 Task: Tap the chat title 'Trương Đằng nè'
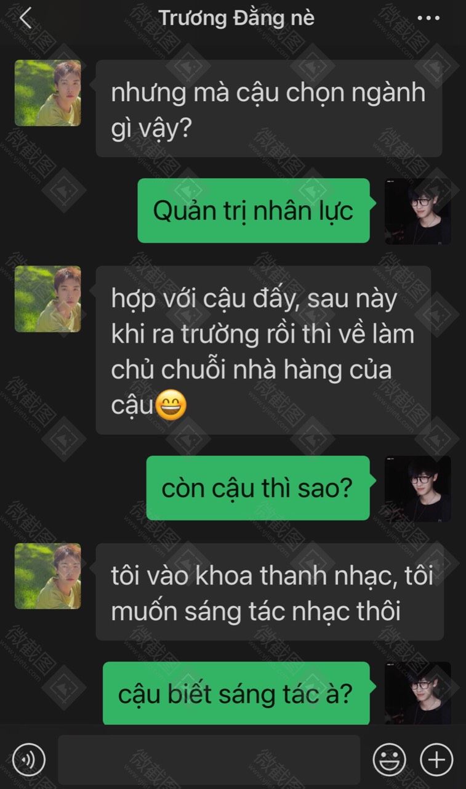(236, 18)
